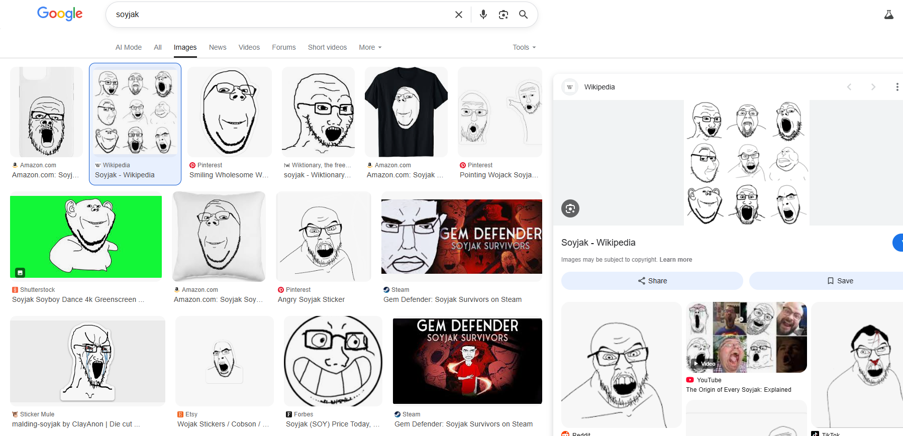Open YouTube Origin of Every Soyjak thumbnail

[x=747, y=337]
